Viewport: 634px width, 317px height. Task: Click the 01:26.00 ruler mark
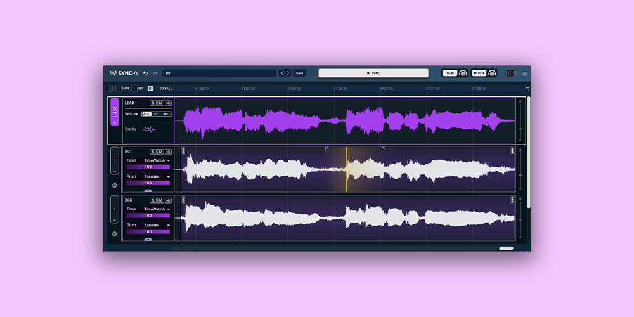(x=294, y=89)
